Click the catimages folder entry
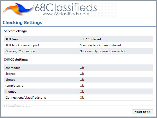Image resolution: width=157 pixels, height=118 pixels. coord(13,68)
